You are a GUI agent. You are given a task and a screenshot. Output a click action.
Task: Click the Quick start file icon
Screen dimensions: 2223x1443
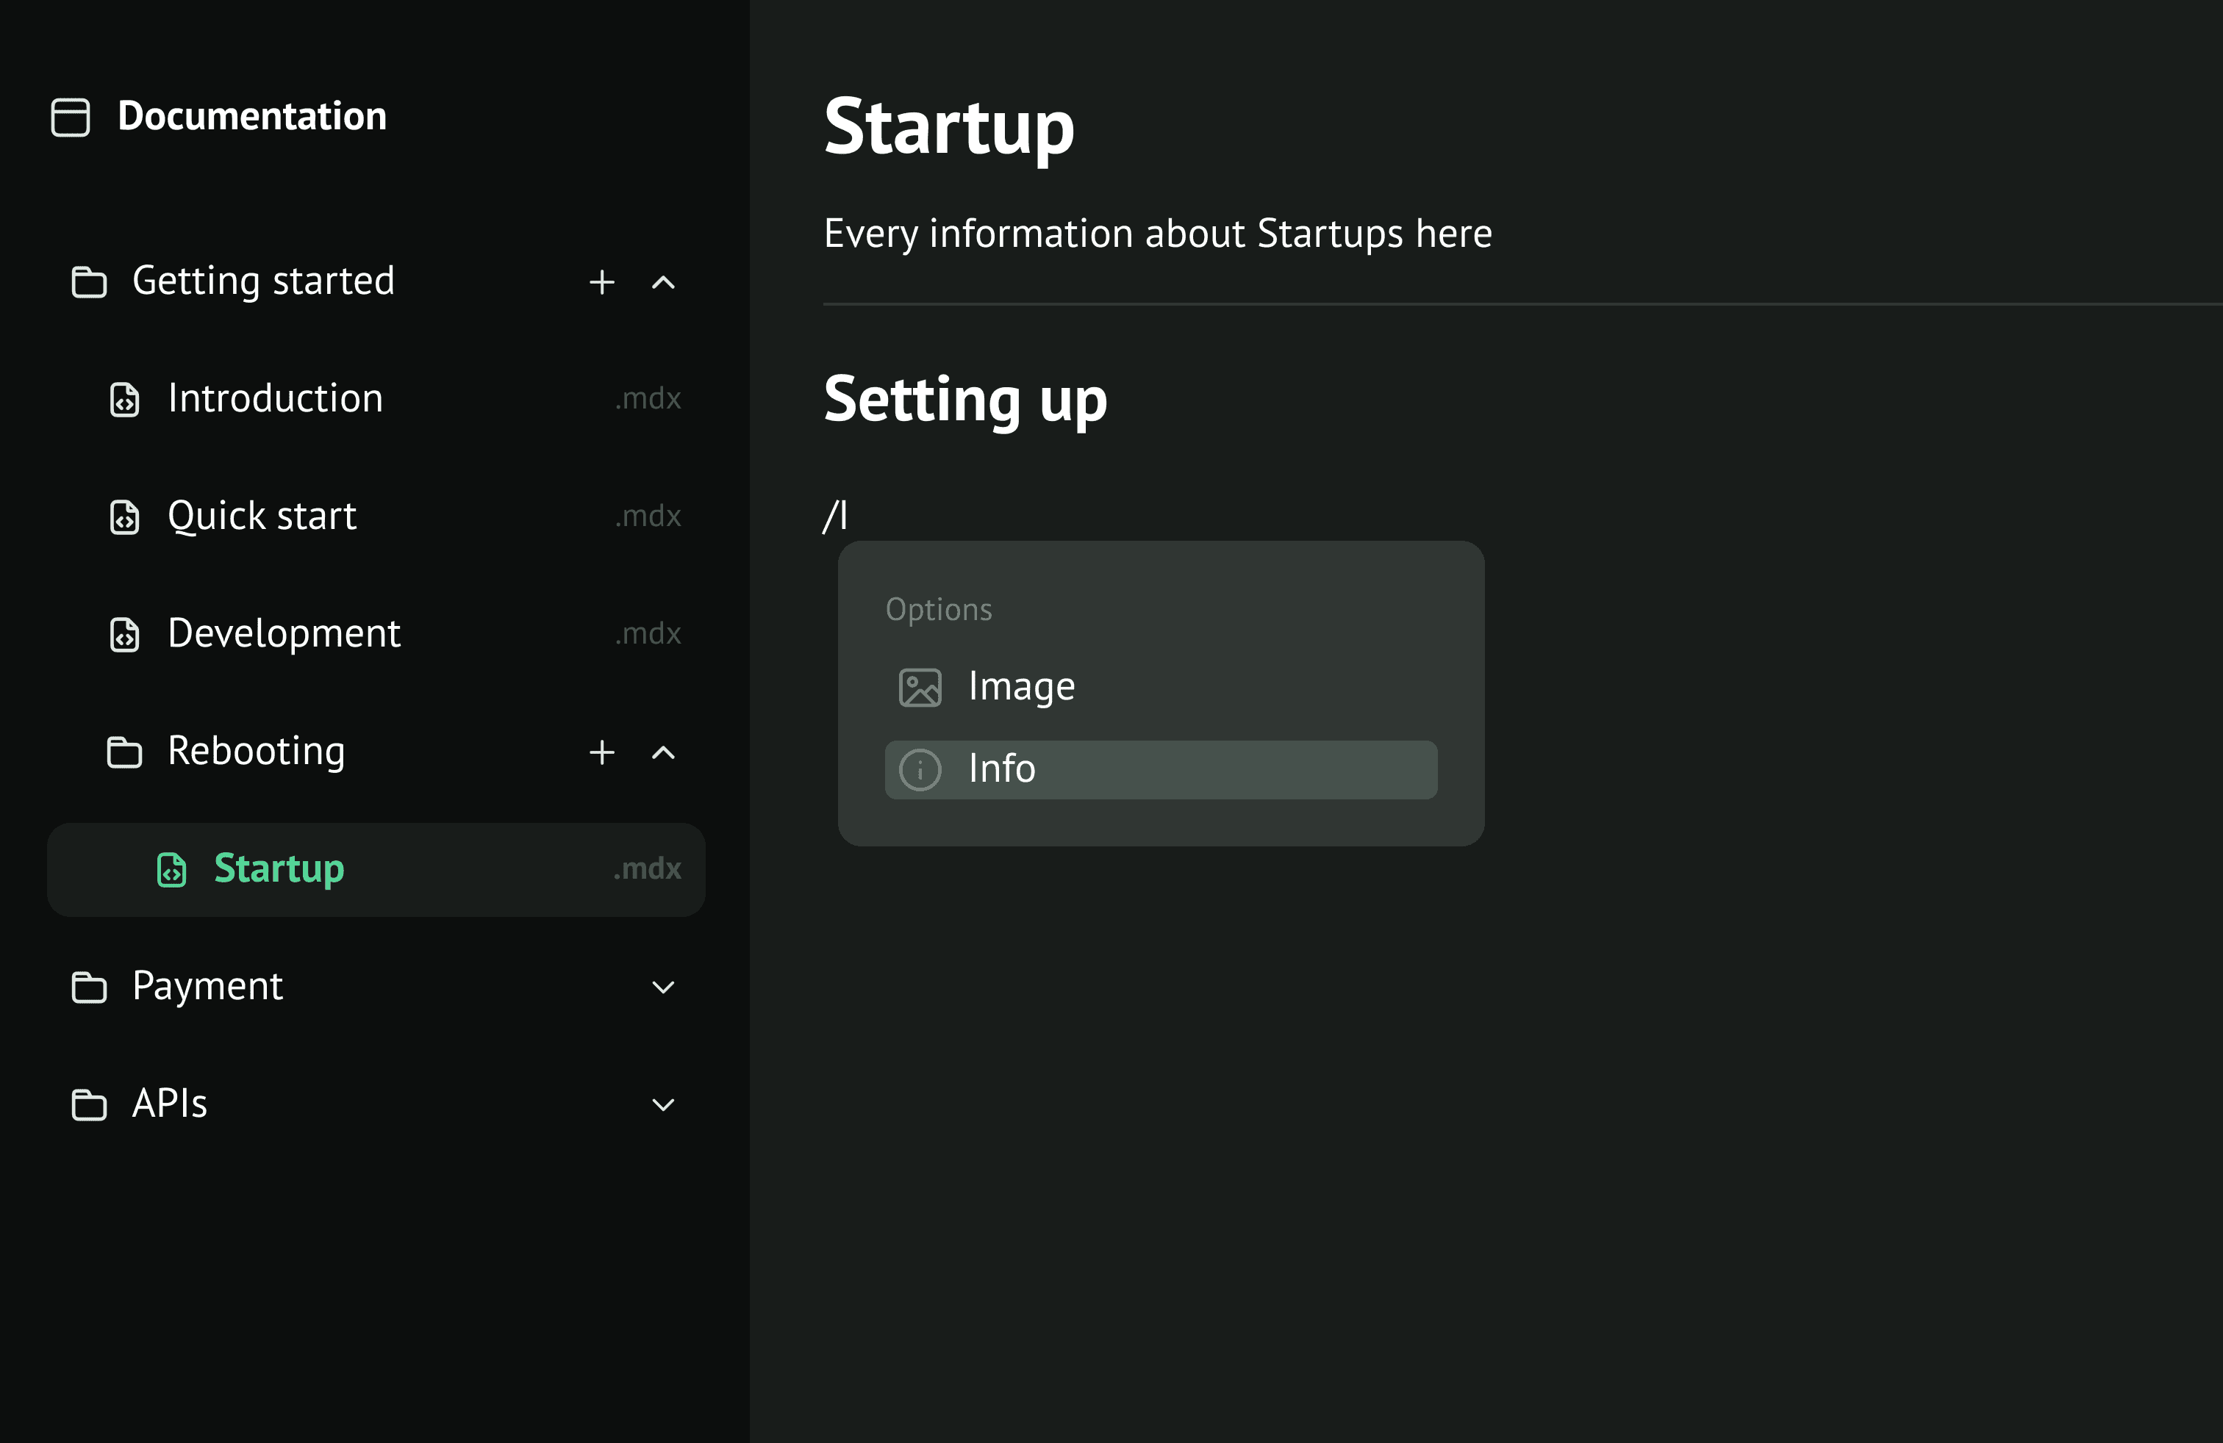click(124, 517)
